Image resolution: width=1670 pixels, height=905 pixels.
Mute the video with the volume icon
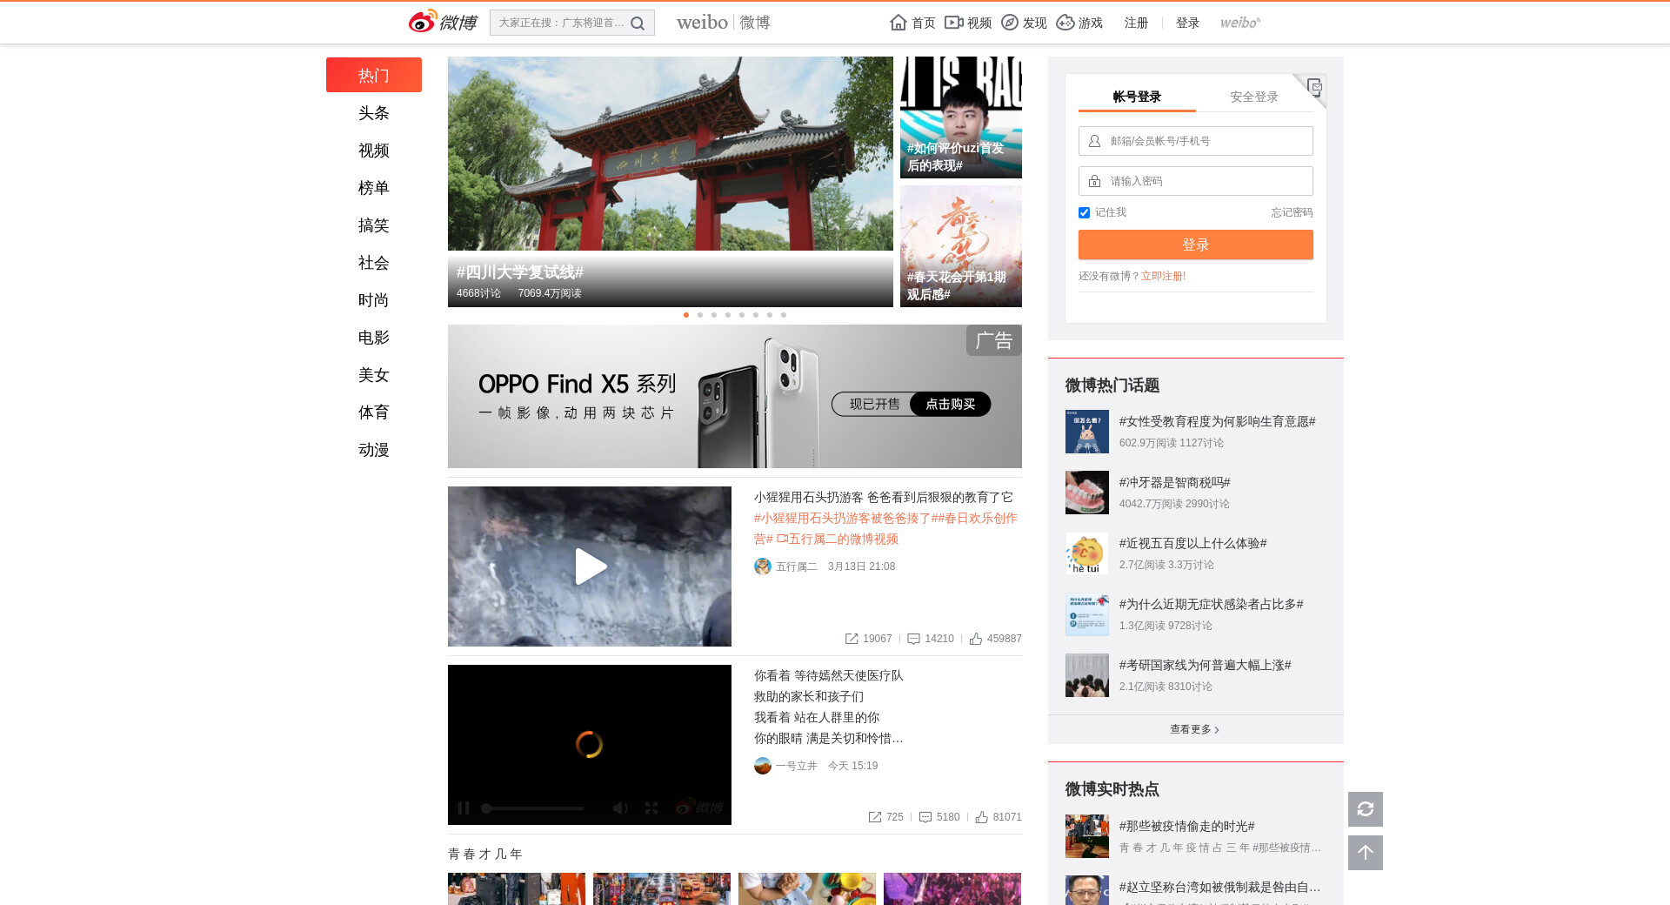point(619,808)
